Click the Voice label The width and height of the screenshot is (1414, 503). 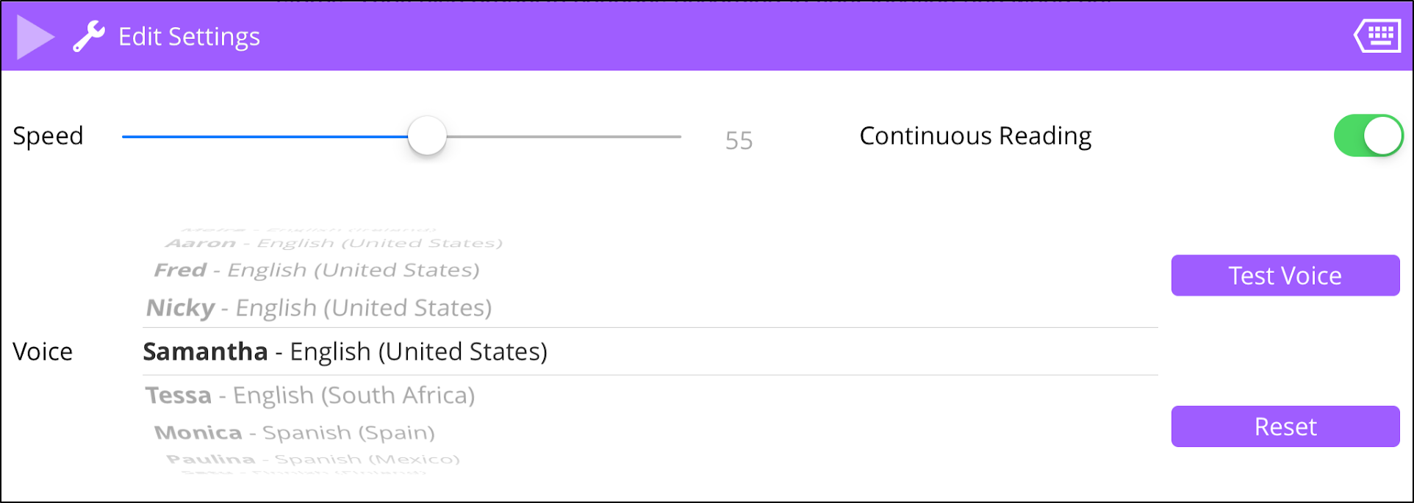(x=43, y=352)
